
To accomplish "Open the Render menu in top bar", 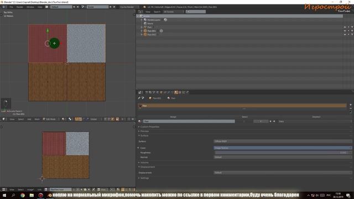I will point(20,7).
